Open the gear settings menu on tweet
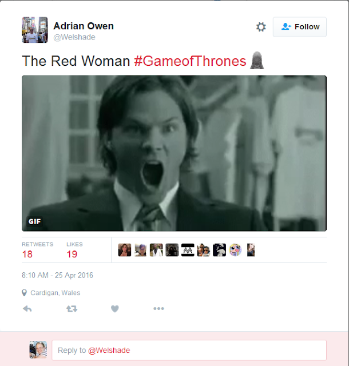 [x=261, y=27]
